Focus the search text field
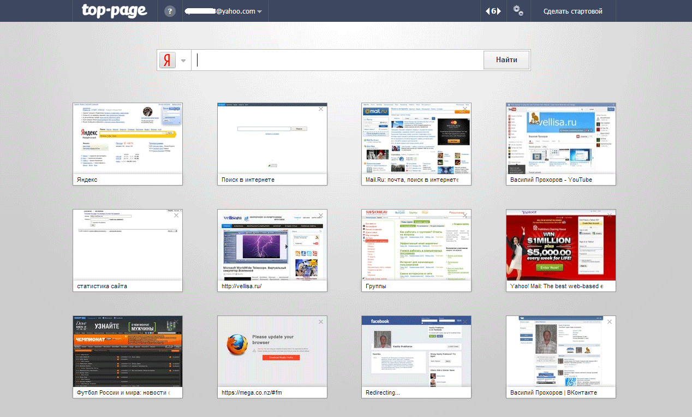692x417 pixels. (x=338, y=60)
